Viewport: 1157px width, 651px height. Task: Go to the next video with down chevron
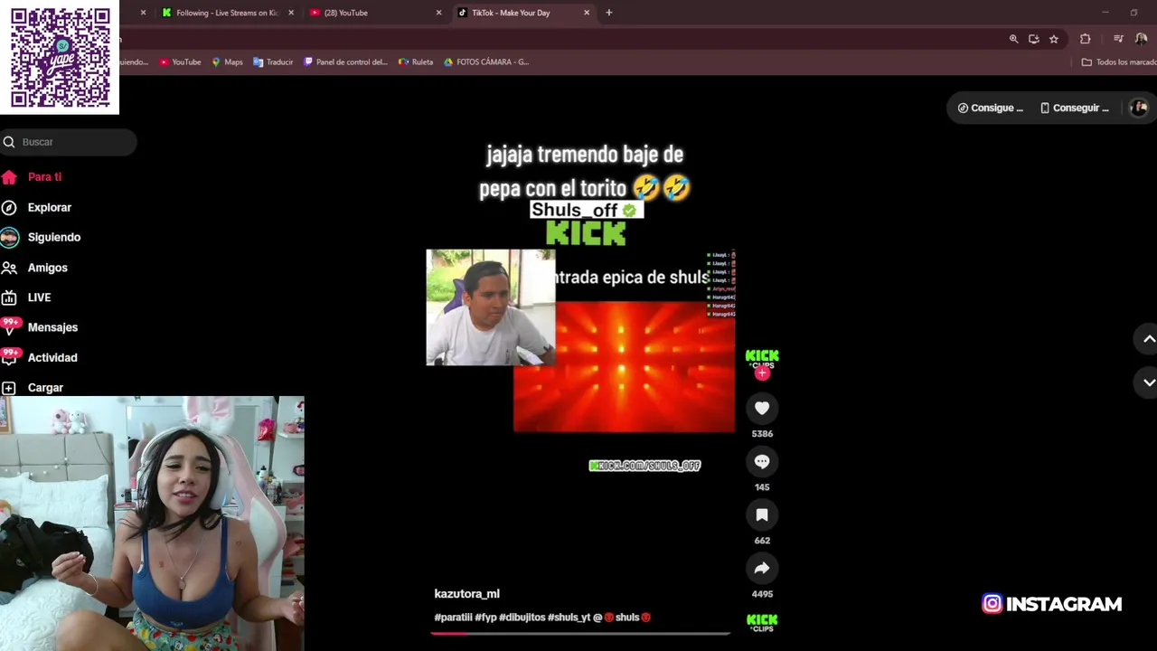click(x=1149, y=382)
